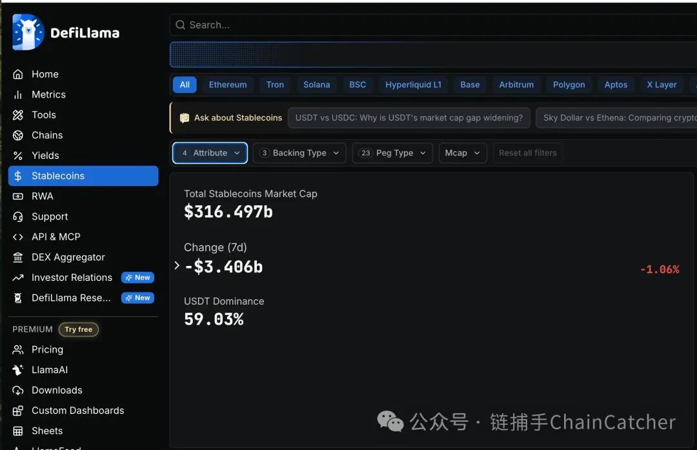Viewport: 697px width, 450px height.
Task: Click the PREMIUM section label
Action: [32, 329]
